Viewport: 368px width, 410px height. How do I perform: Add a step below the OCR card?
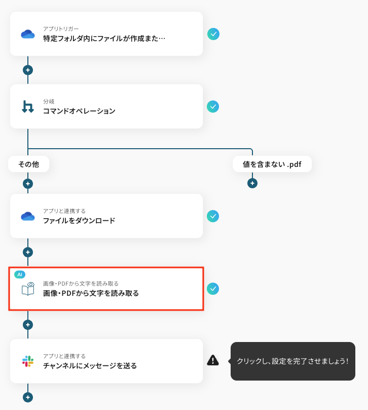(28, 325)
